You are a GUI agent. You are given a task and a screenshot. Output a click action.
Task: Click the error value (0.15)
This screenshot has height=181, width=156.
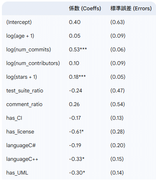(x=117, y=159)
